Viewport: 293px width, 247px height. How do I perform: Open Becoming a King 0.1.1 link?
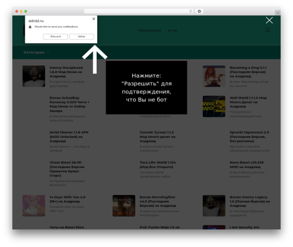(248, 72)
